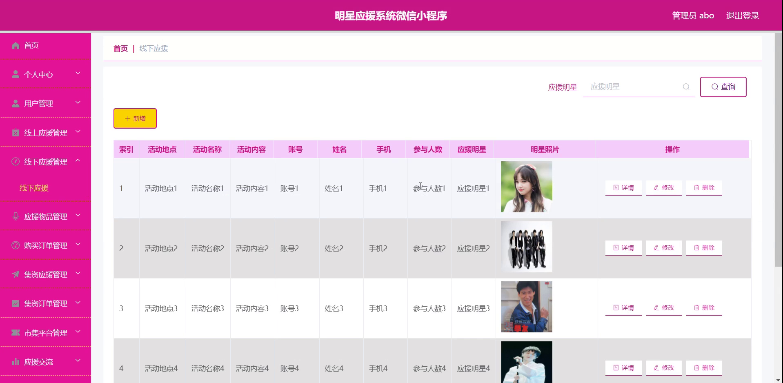
Task: Click the magnifier icon inside the search field
Action: point(686,87)
